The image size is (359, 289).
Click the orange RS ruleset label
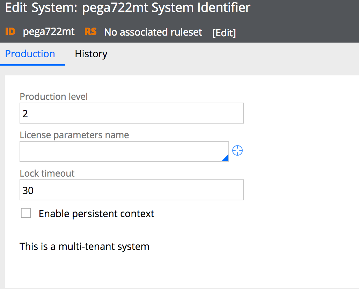pos(90,31)
